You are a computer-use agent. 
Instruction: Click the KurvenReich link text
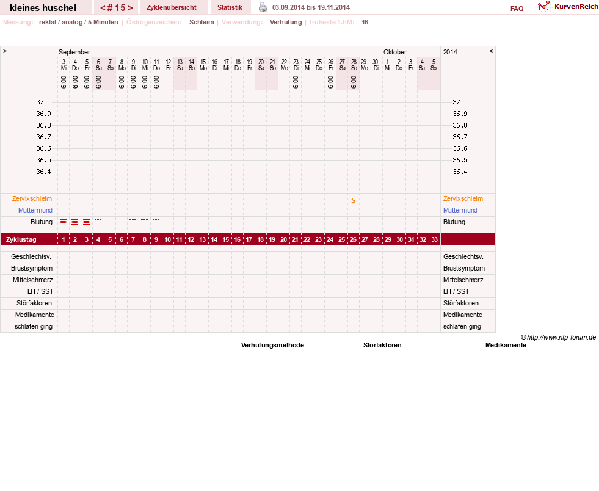point(576,7)
